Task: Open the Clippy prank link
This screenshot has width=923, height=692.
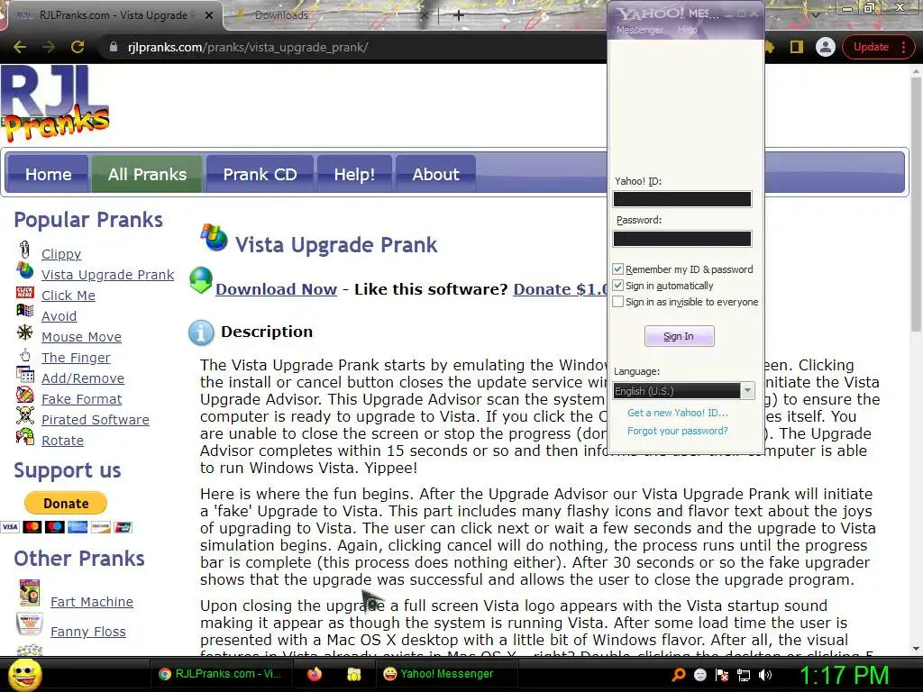Action: point(61,254)
